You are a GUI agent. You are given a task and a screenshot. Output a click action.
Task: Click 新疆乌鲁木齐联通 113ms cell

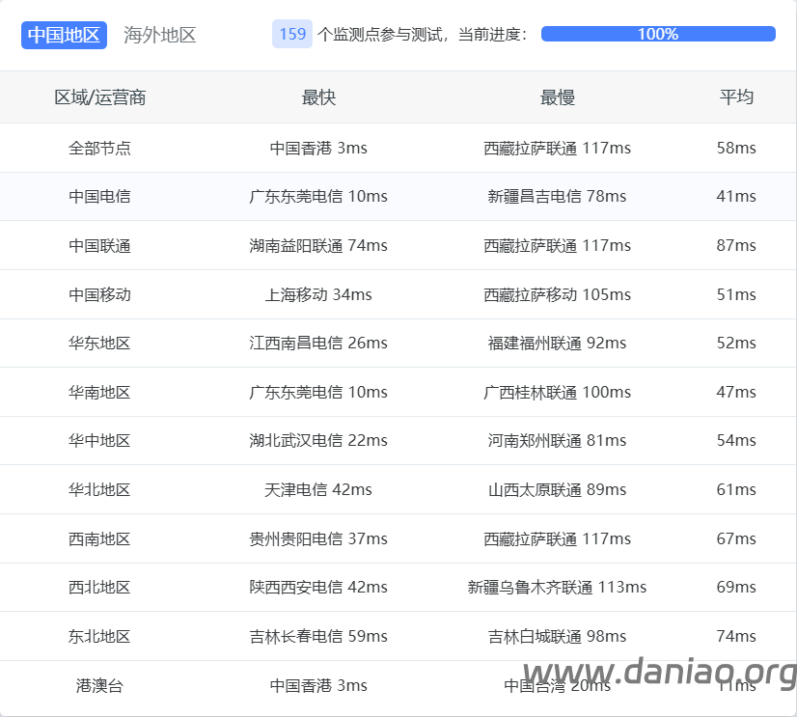[x=557, y=588]
